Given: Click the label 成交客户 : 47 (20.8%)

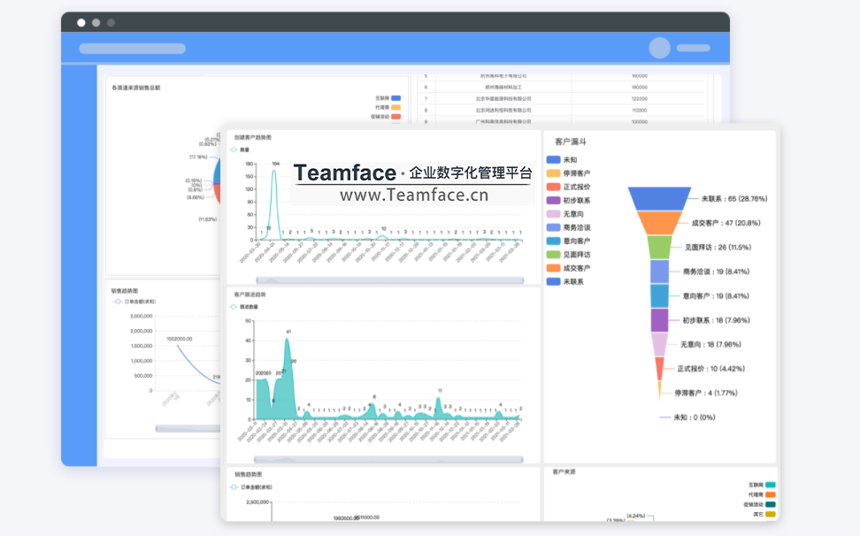Looking at the screenshot, I should click(726, 223).
